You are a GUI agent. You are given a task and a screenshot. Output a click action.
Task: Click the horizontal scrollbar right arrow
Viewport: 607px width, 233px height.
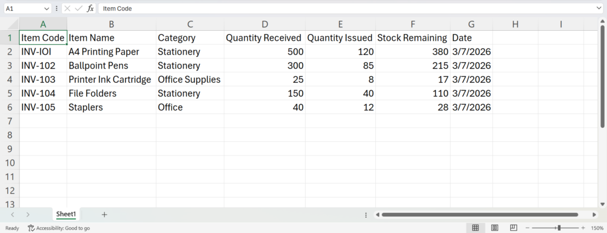coord(594,215)
